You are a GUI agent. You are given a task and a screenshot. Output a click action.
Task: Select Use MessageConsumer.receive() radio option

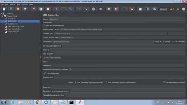pyautogui.click(x=75, y=82)
